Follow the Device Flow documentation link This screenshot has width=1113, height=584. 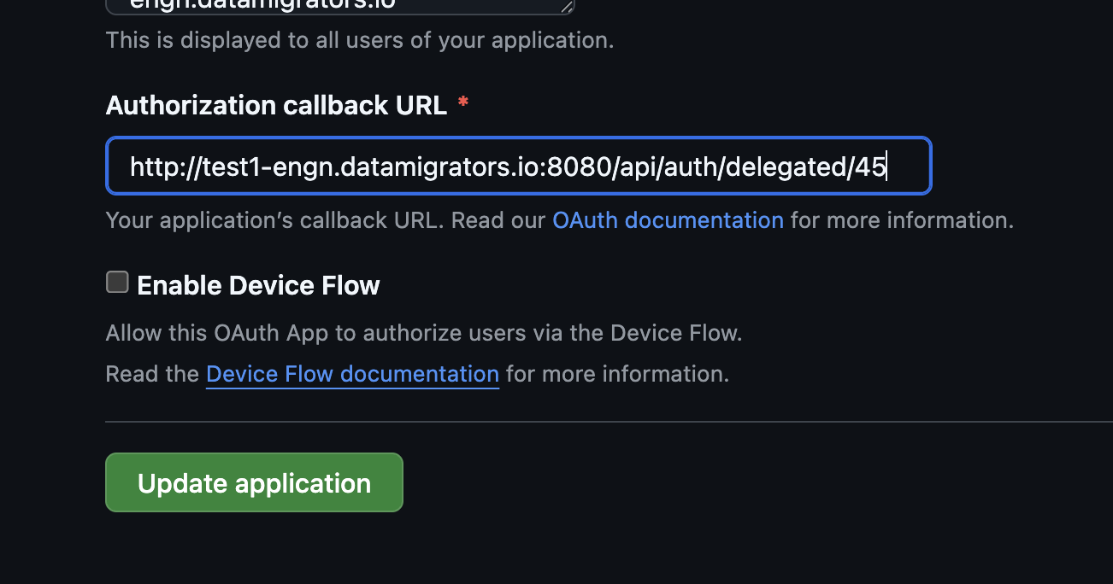point(352,373)
